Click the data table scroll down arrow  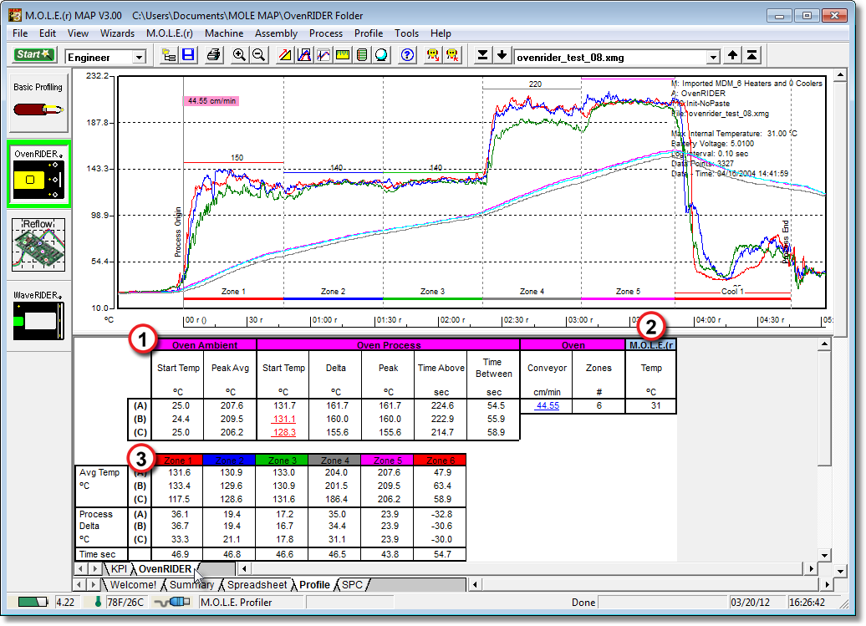coord(824,555)
